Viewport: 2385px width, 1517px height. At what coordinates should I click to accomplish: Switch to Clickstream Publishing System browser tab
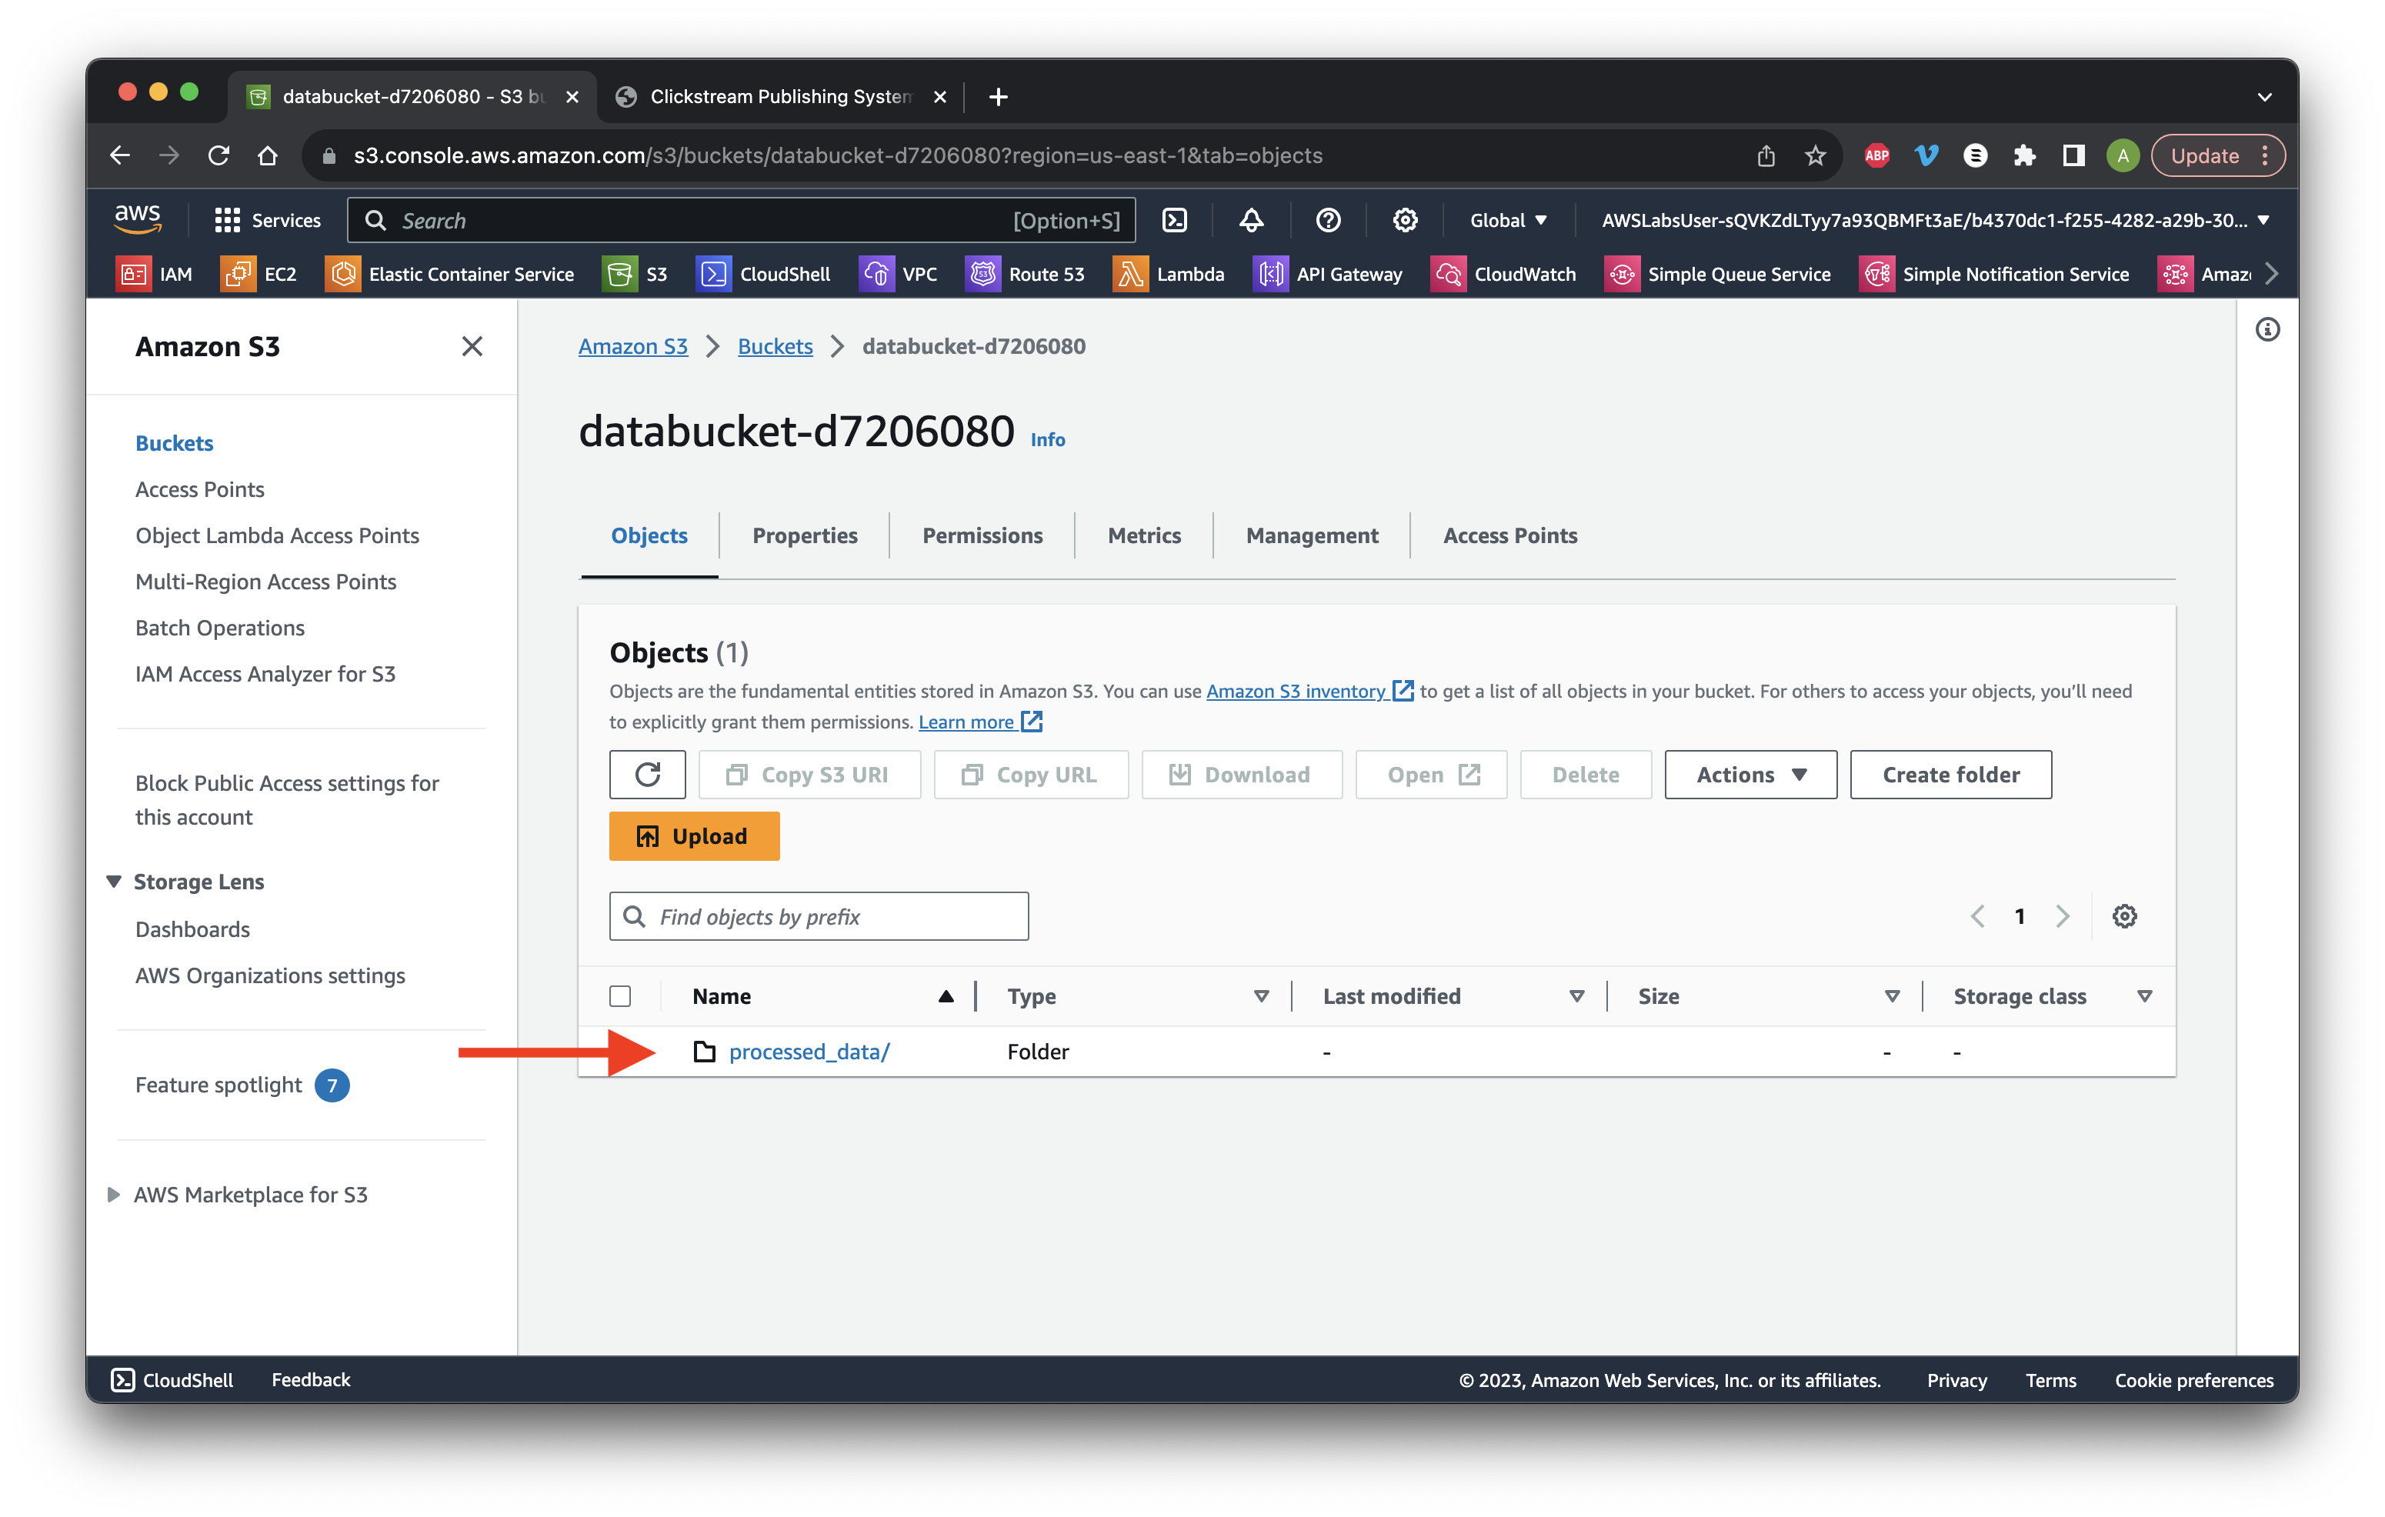(779, 96)
